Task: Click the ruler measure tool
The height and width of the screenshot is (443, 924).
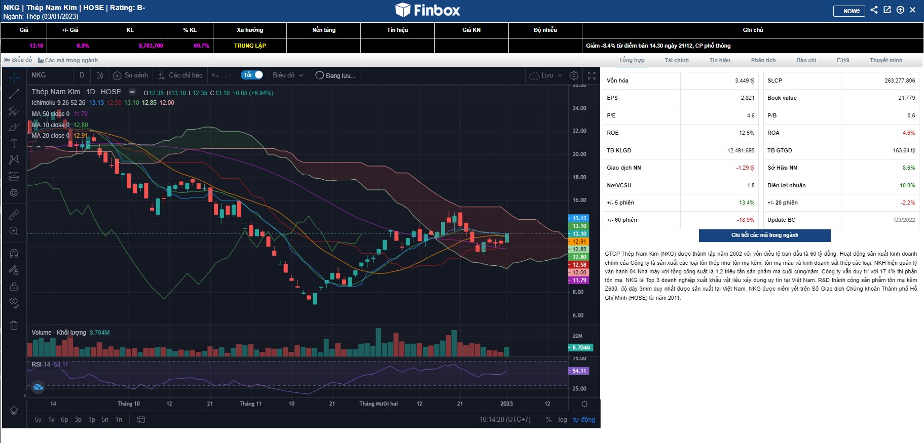Action: pos(14,215)
